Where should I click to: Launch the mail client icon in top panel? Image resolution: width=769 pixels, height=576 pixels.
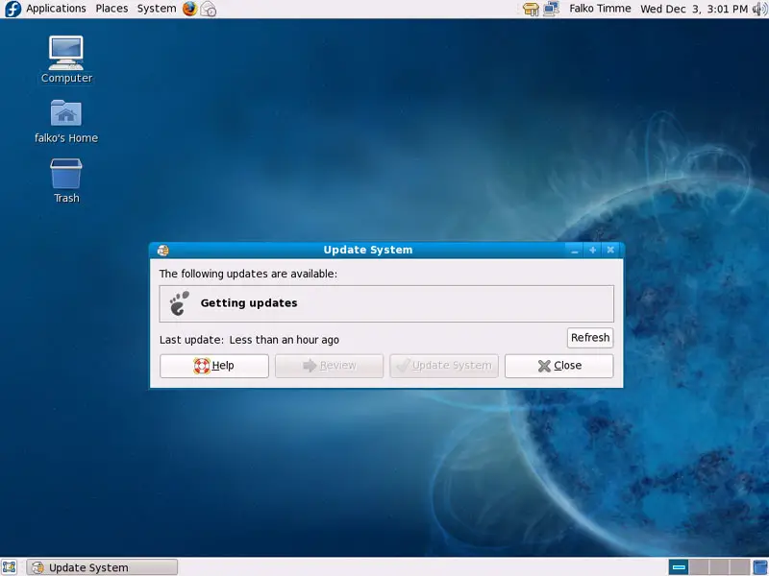point(209,9)
